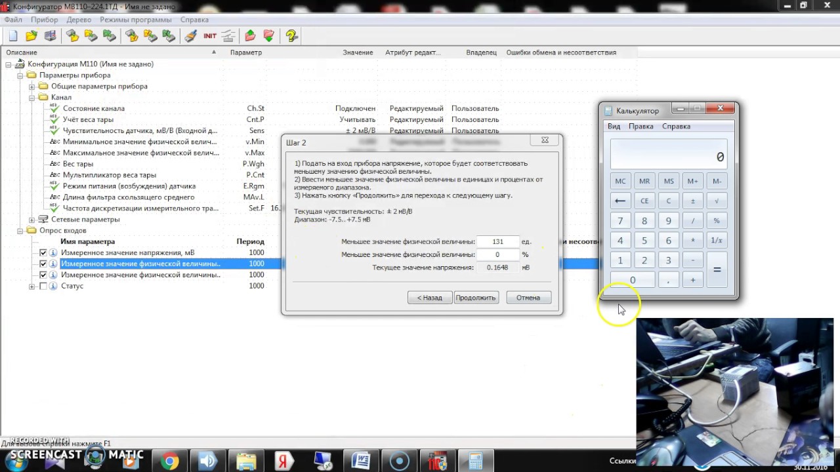This screenshot has height=472, width=840.
Task: Expand the Статус tree node
Action: (x=31, y=286)
